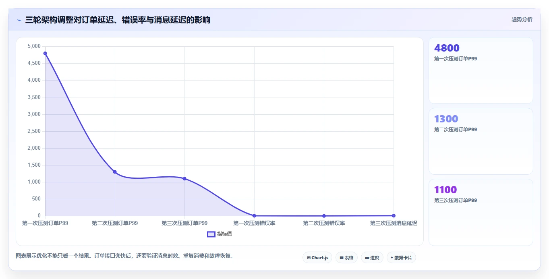Screen dimensions: 549x279
Task: Click the chart title 三轮架构调整 heading
Action: click(x=118, y=20)
